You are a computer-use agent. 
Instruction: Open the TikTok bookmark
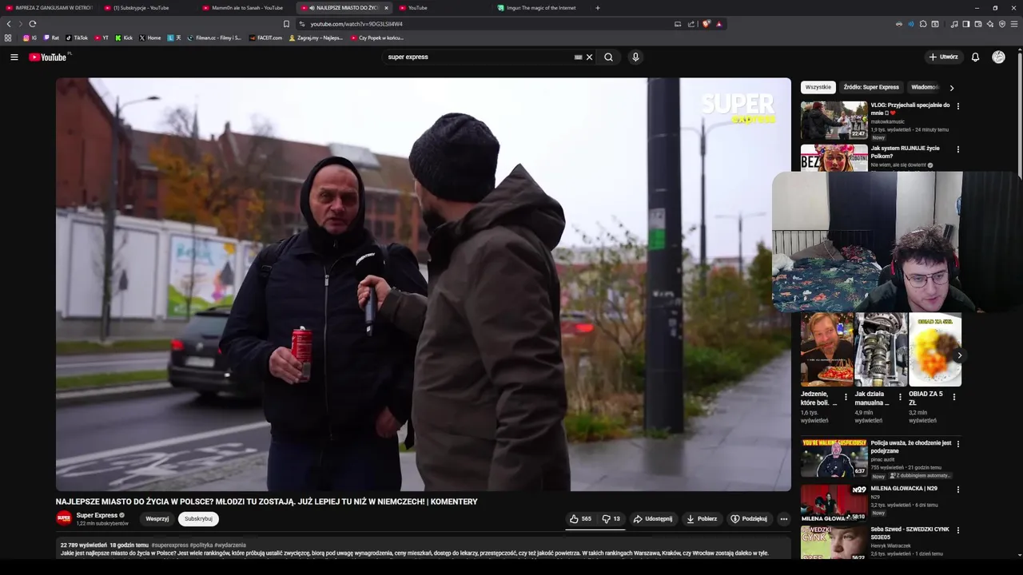(77, 38)
